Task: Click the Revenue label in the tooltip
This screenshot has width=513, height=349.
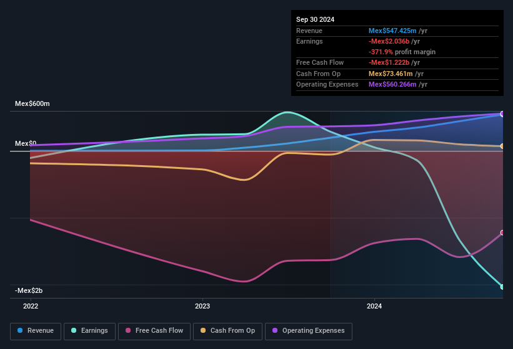Action: tap(309, 31)
